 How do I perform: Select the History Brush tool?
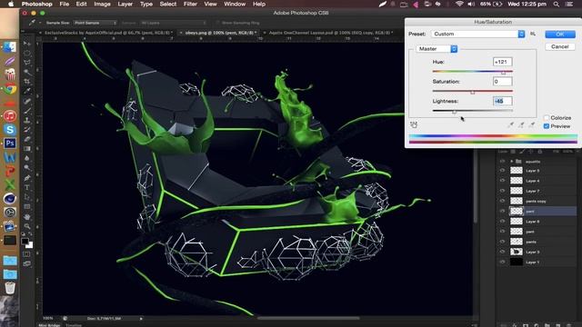point(27,130)
